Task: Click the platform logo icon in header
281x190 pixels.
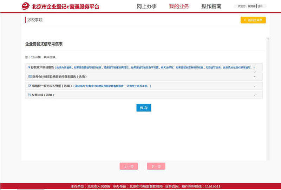Action: coord(26,6)
